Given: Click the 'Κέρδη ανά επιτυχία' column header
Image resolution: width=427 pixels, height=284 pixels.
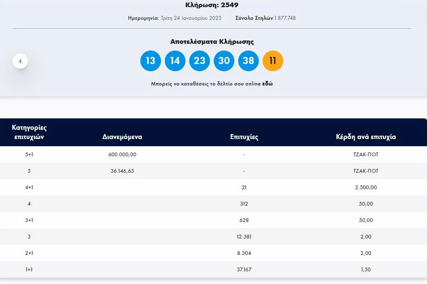Looking at the screenshot, I should [x=365, y=137].
